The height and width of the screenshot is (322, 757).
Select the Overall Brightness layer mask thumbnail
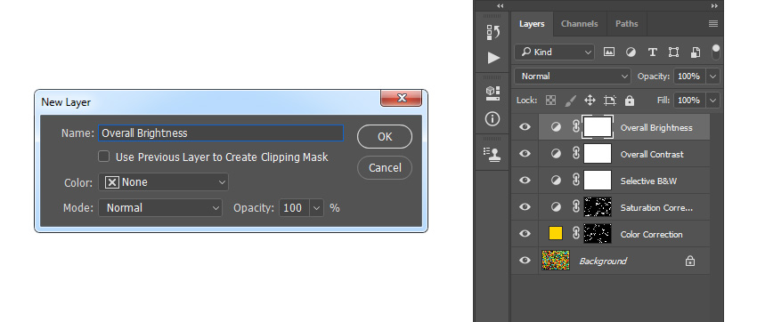[x=598, y=127]
